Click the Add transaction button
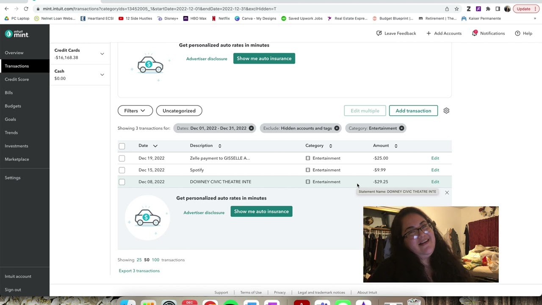The image size is (542, 305). [413, 111]
